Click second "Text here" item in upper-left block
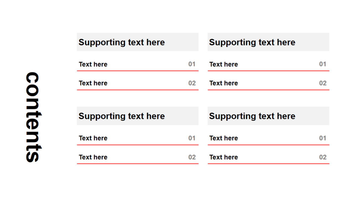 click(x=93, y=83)
